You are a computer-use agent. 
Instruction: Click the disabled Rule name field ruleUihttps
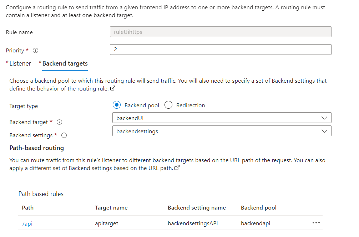point(221,32)
